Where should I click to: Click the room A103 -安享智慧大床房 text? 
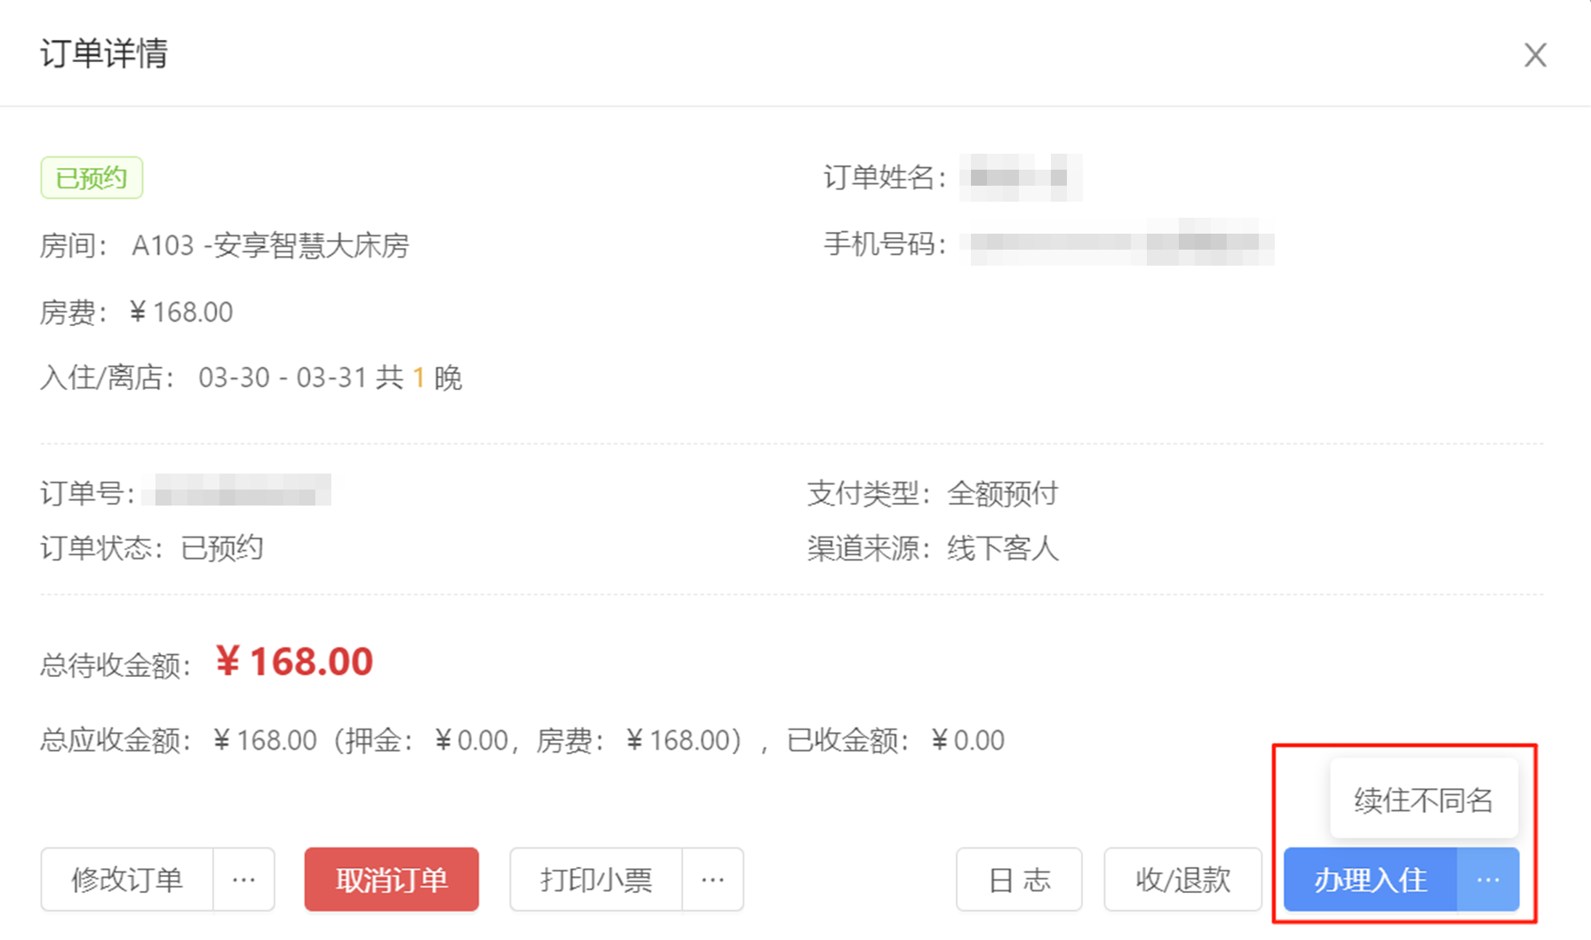tap(270, 245)
